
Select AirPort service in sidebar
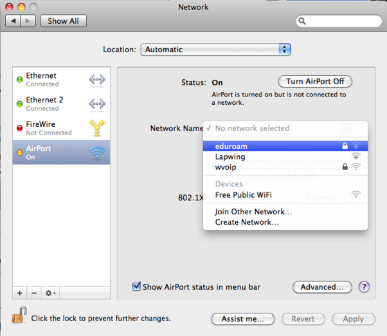61,153
